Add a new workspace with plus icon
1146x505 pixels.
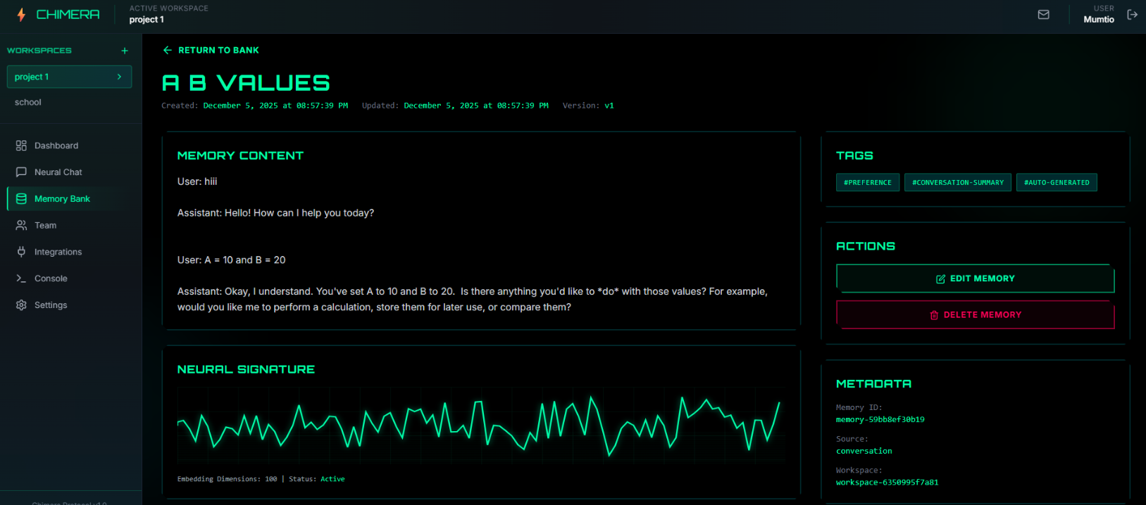tap(125, 51)
